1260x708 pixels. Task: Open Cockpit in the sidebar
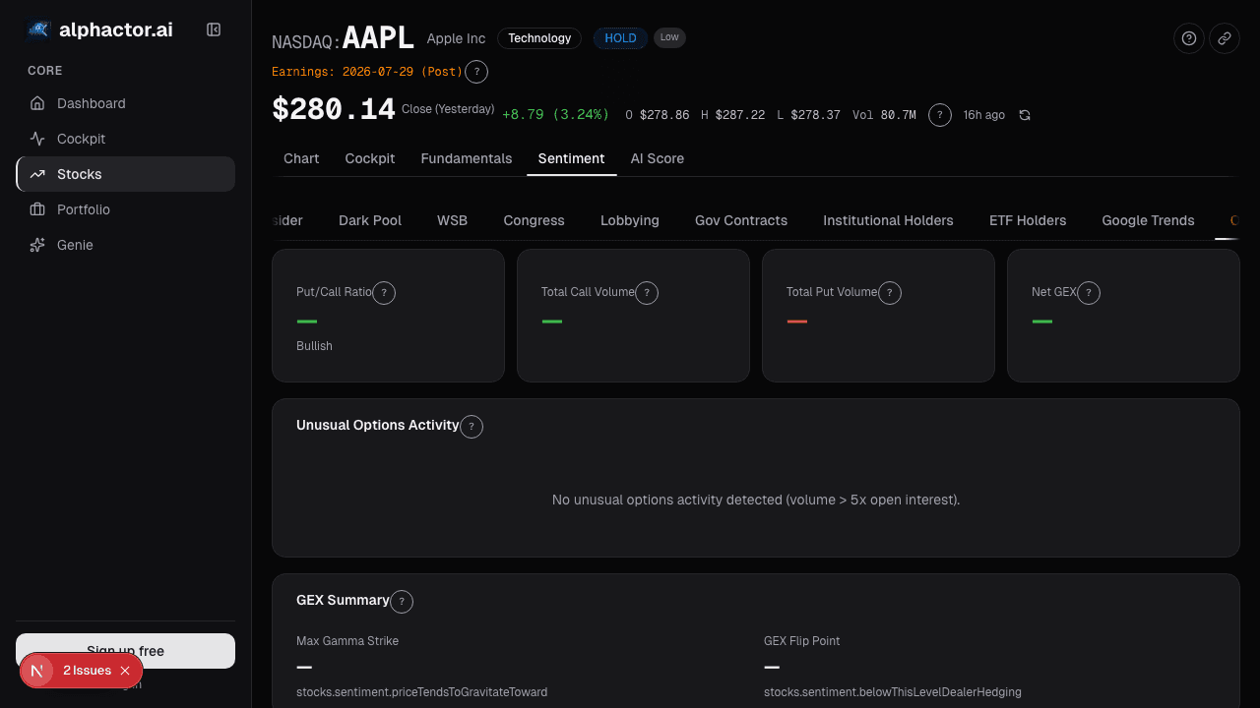(125, 139)
